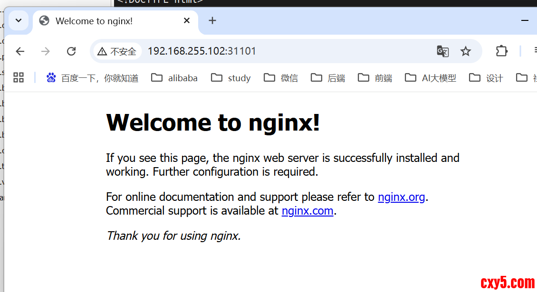Open the Google Translate icon in address bar
The height and width of the screenshot is (292, 537).
pos(442,51)
